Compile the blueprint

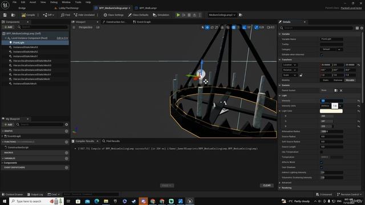coord(28,15)
